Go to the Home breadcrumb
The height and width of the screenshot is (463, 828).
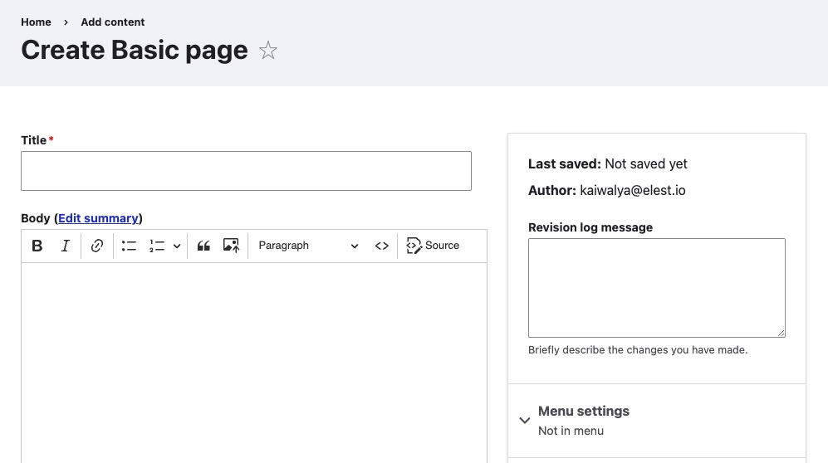coord(36,22)
